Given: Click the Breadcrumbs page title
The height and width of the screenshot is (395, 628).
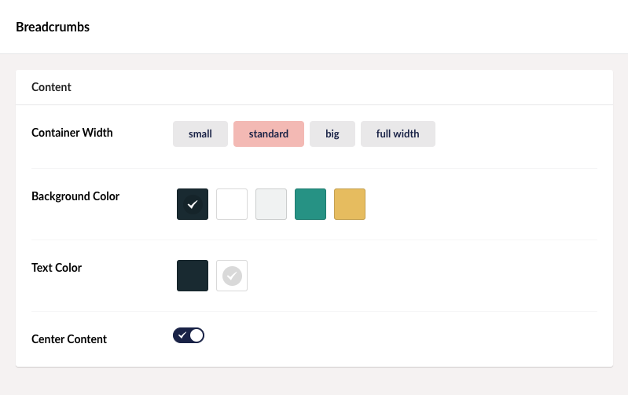Looking at the screenshot, I should [x=53, y=27].
